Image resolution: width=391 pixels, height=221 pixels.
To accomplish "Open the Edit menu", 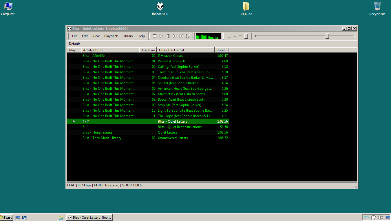I will click(x=85, y=36).
